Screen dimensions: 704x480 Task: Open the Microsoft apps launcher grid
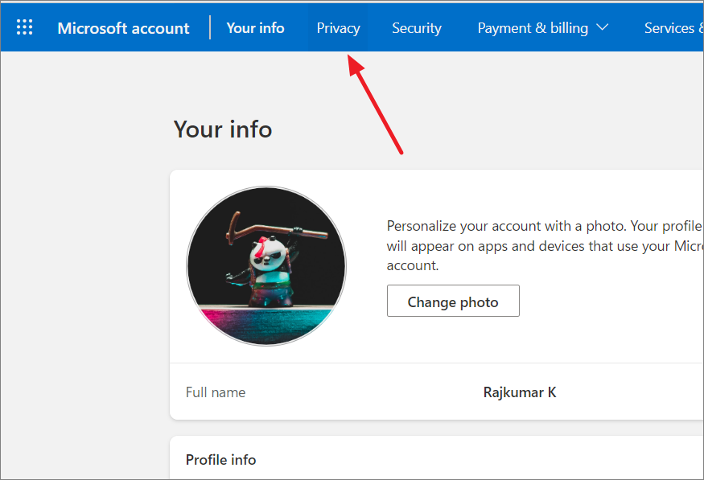pos(25,27)
